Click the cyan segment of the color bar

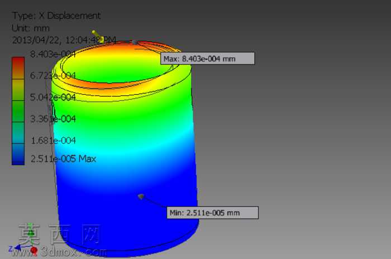(x=18, y=133)
